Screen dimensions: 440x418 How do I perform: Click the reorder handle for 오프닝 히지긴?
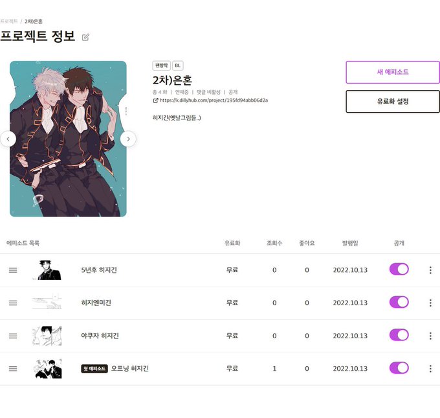point(13,369)
